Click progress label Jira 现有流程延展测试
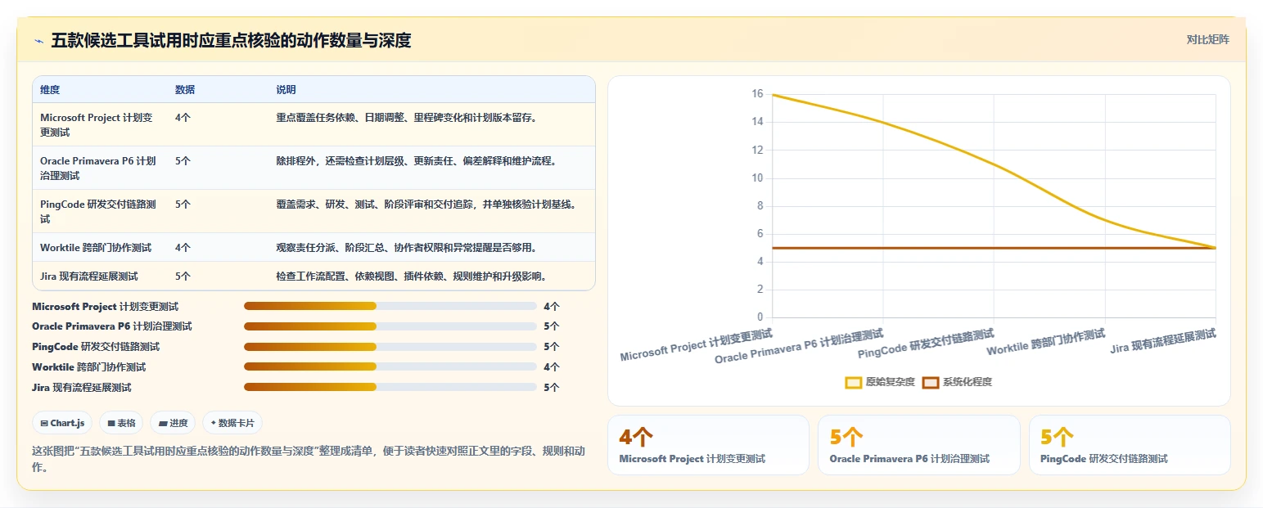 pos(82,387)
